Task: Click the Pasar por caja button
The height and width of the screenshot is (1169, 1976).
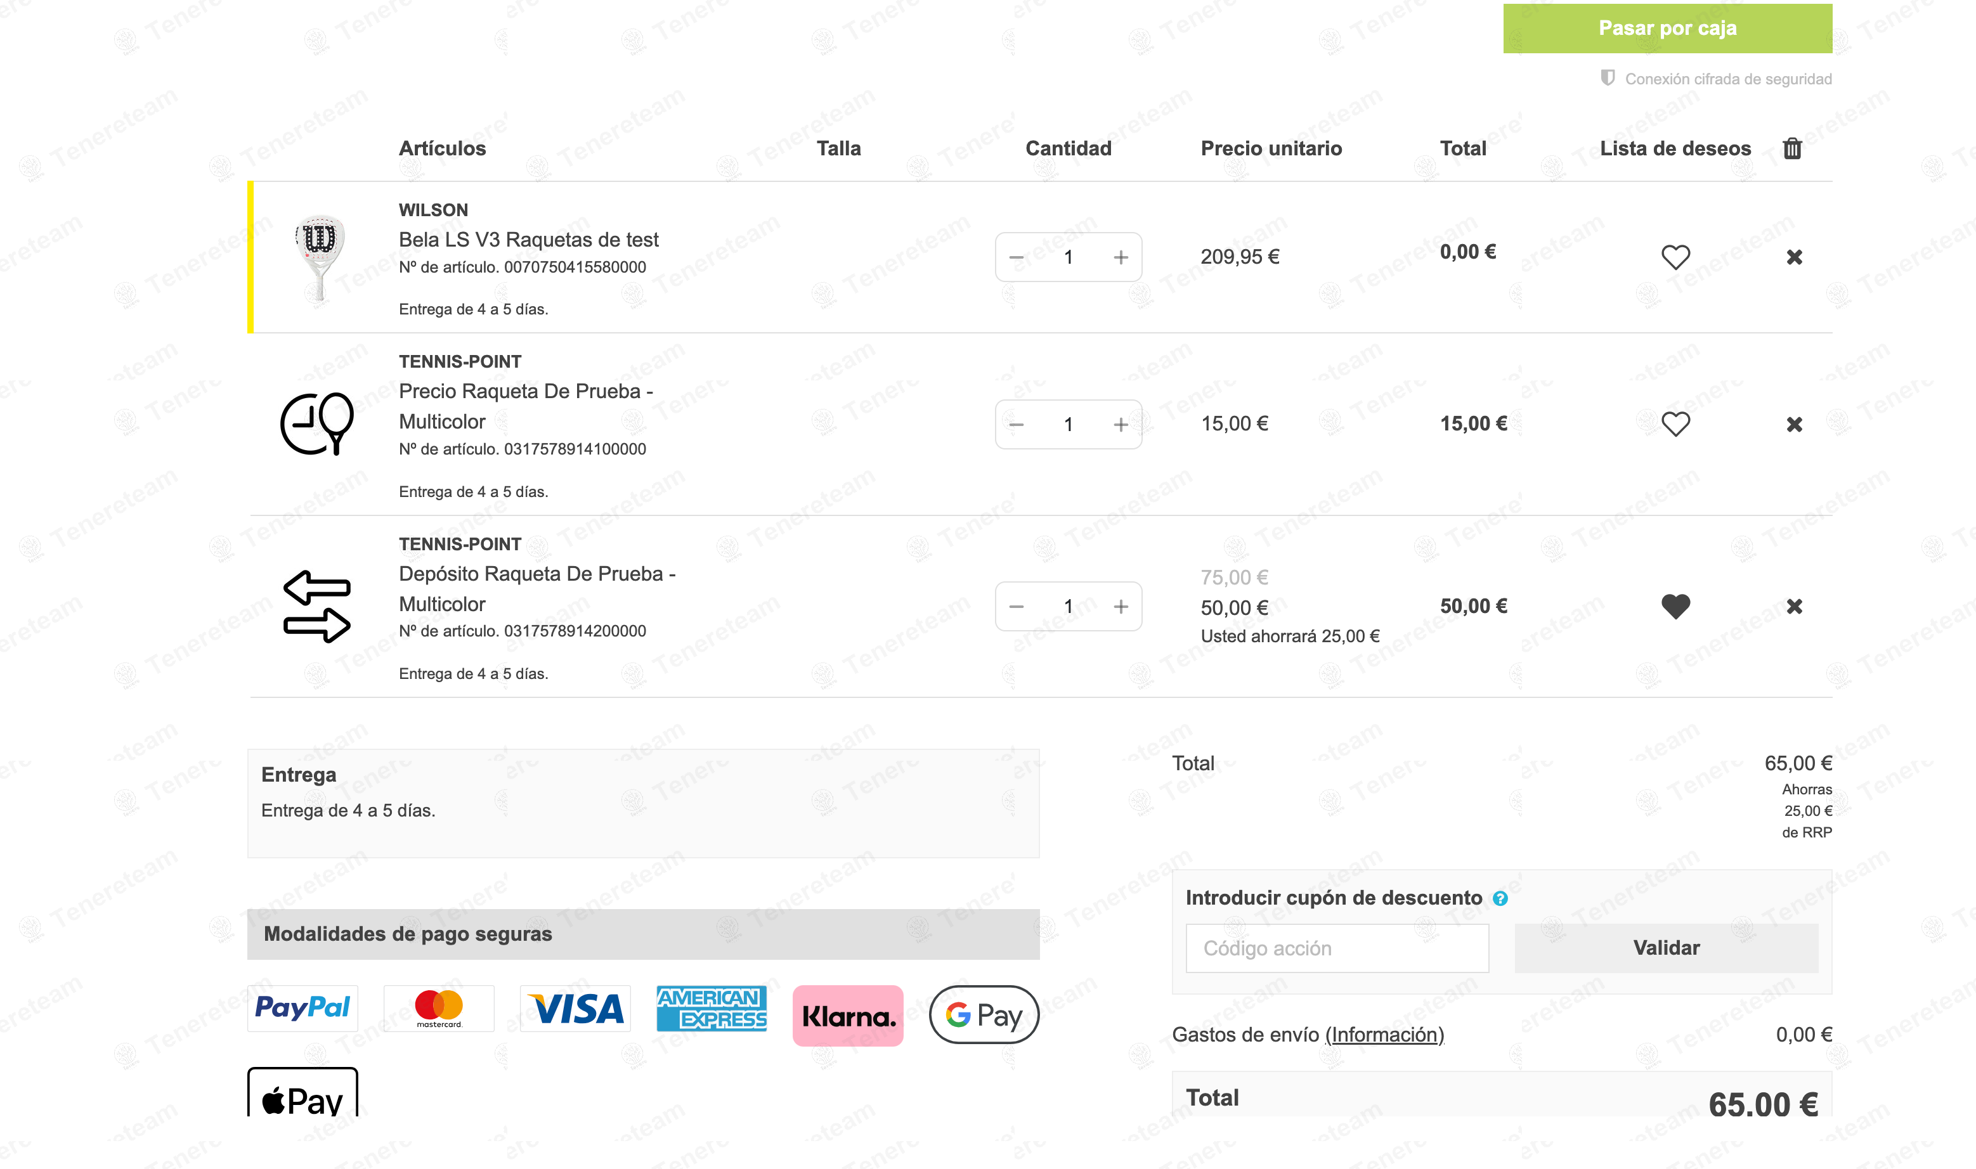Action: [1667, 29]
